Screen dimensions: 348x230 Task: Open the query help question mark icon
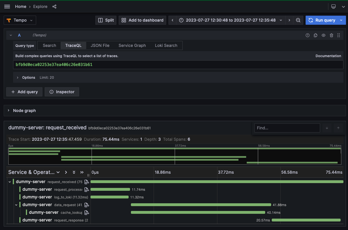[x=308, y=35]
